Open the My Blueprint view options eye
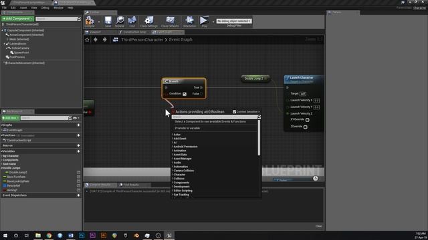 76,118
